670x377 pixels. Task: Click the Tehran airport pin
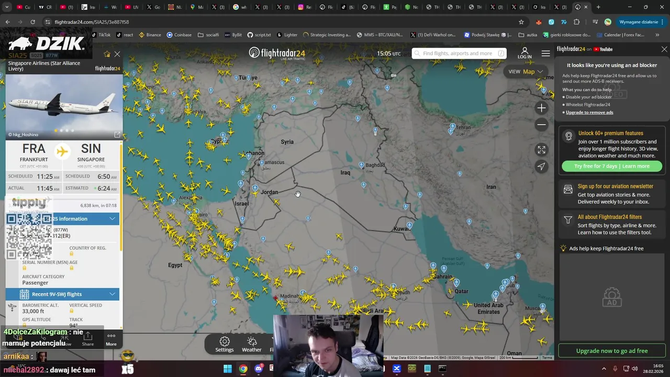pyautogui.click(x=453, y=127)
